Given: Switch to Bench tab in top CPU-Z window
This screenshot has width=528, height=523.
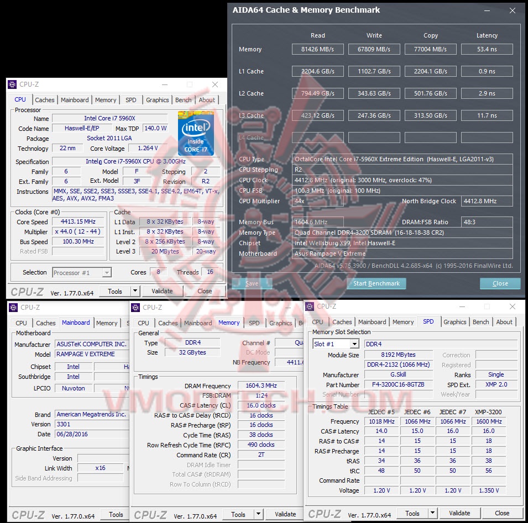Looking at the screenshot, I should coord(183,100).
